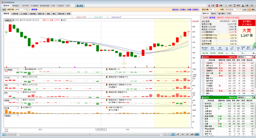Screen dimensions: 256x138
Task: Switch to top tab 高手券商
Action: click(25, 6)
